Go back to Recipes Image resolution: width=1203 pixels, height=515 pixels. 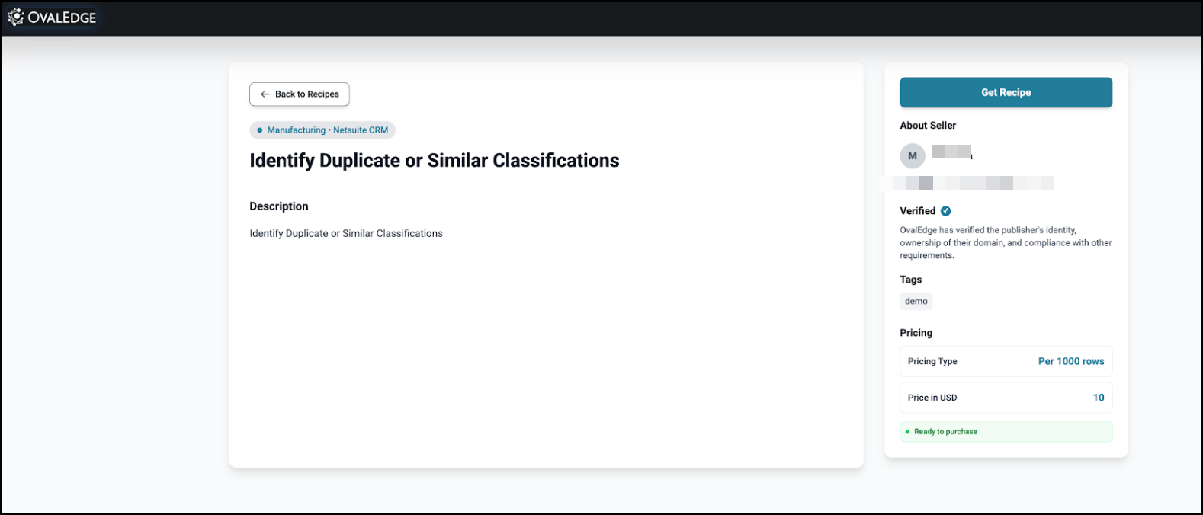point(300,94)
